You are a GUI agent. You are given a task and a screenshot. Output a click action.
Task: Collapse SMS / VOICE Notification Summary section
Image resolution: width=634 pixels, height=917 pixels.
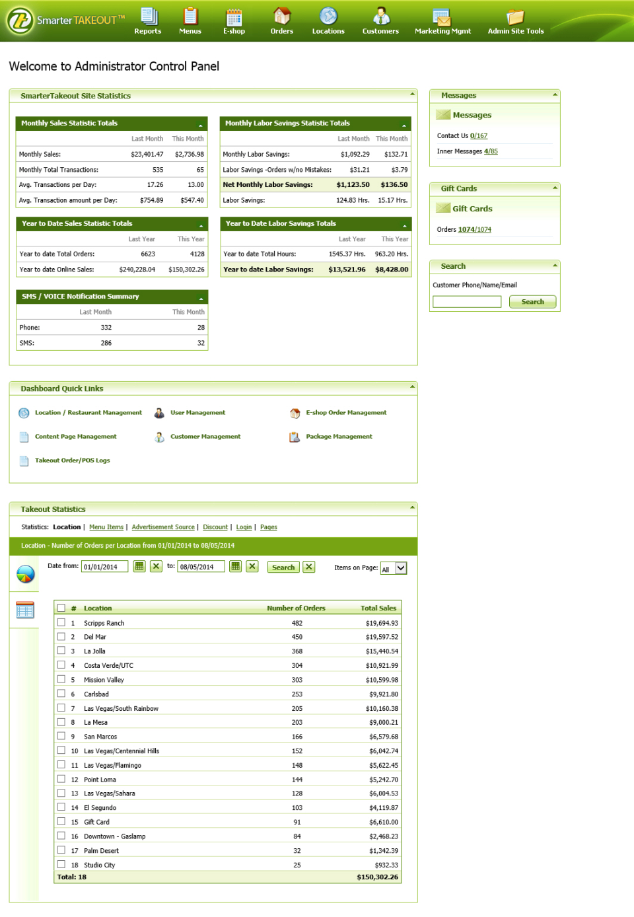[x=201, y=298]
